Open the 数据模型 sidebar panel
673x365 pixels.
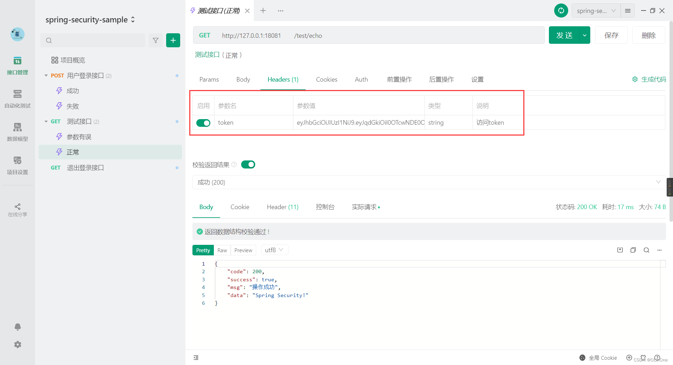(17, 132)
